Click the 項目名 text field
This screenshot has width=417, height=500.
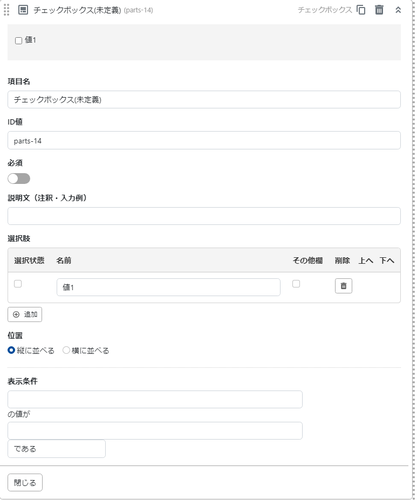pos(204,100)
